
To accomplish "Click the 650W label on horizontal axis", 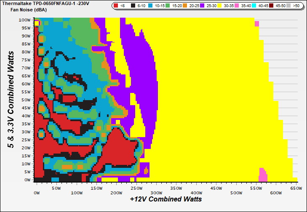I will click(296, 188).
